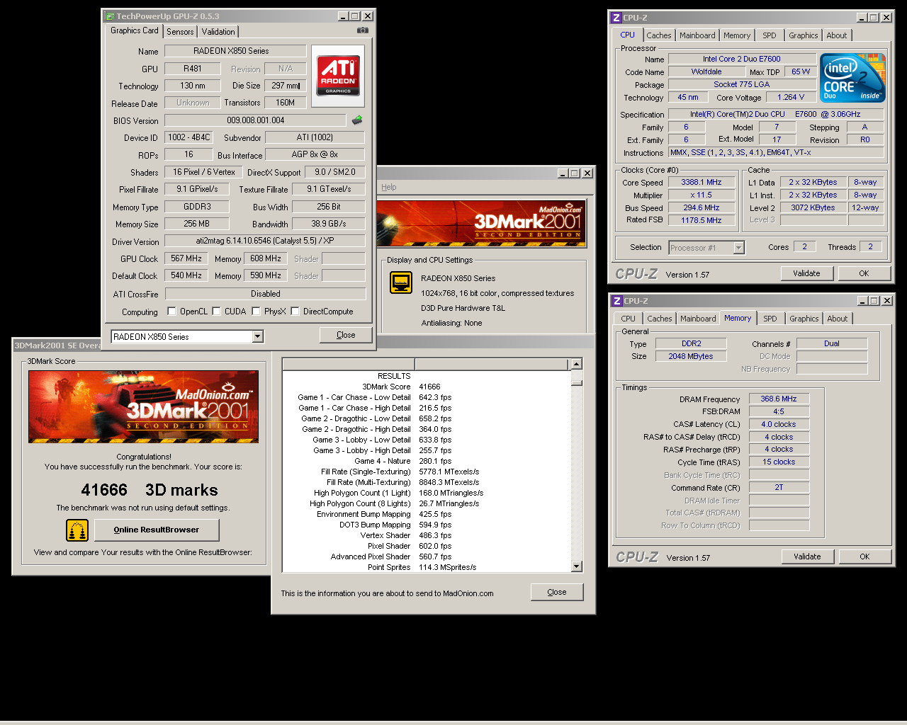Enable the OpenCL checkbox
Image resolution: width=907 pixels, height=725 pixels.
171,311
